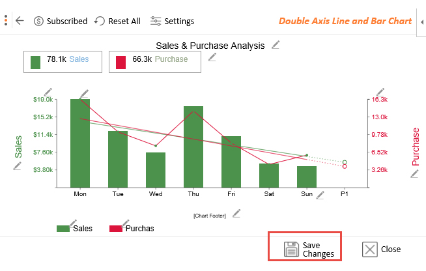Select the Fri bar

point(231,162)
